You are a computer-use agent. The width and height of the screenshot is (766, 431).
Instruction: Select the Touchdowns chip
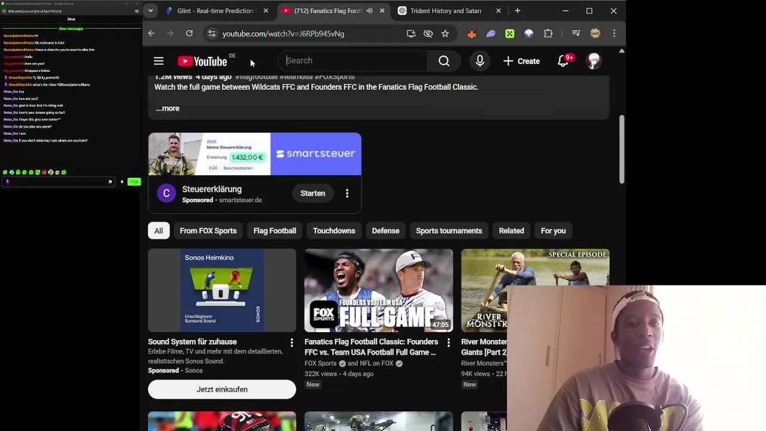click(x=334, y=230)
